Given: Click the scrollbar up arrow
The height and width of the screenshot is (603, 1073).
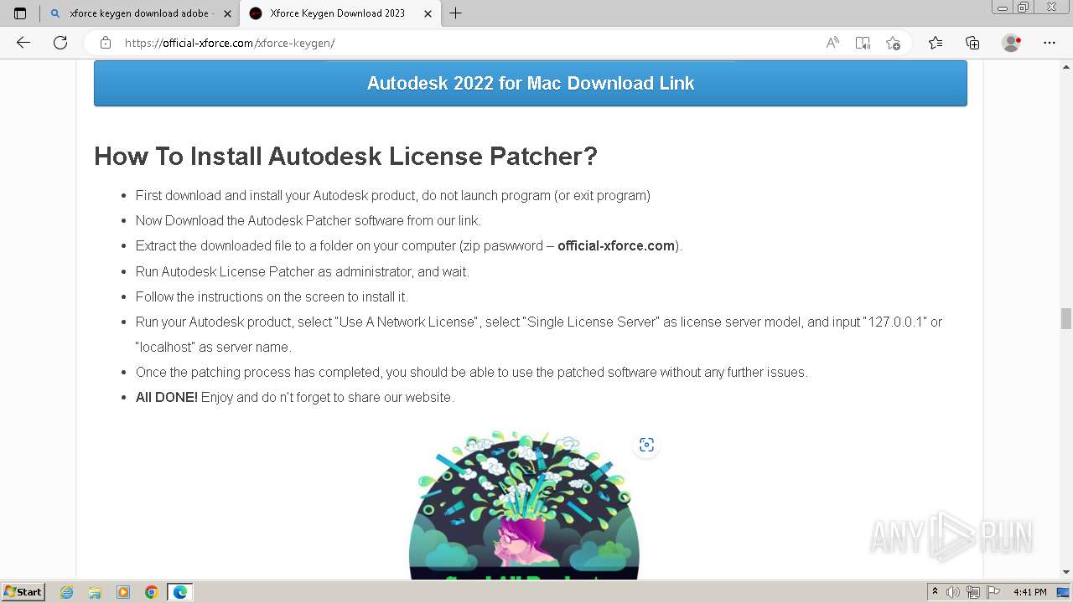Looking at the screenshot, I should tap(1065, 66).
